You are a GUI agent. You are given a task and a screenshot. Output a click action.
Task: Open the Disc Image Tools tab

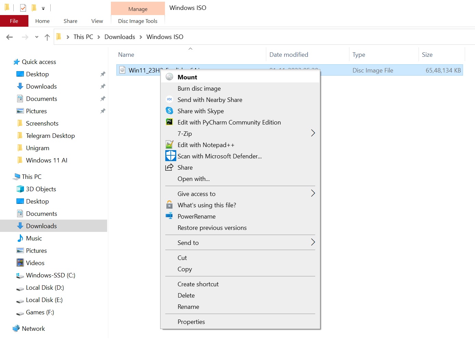coord(138,21)
